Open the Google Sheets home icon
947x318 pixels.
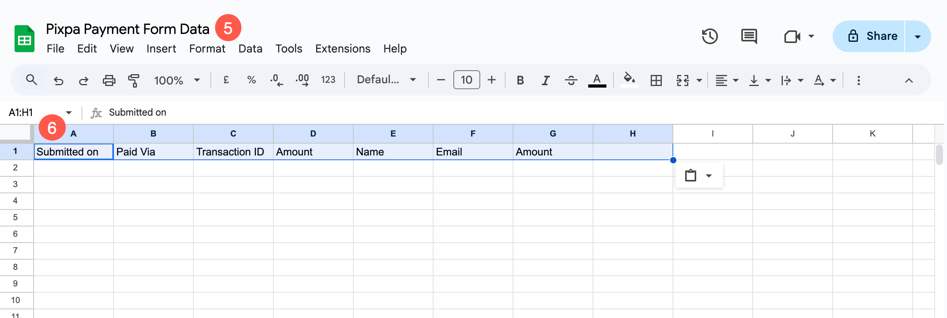click(x=25, y=39)
